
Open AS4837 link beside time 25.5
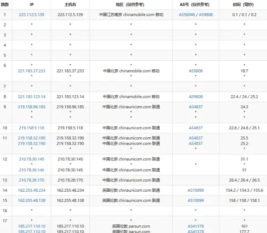tap(196, 138)
